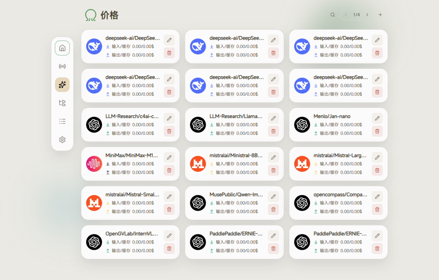Open the list icon in the sidebar
The height and width of the screenshot is (280, 439).
pos(62,121)
